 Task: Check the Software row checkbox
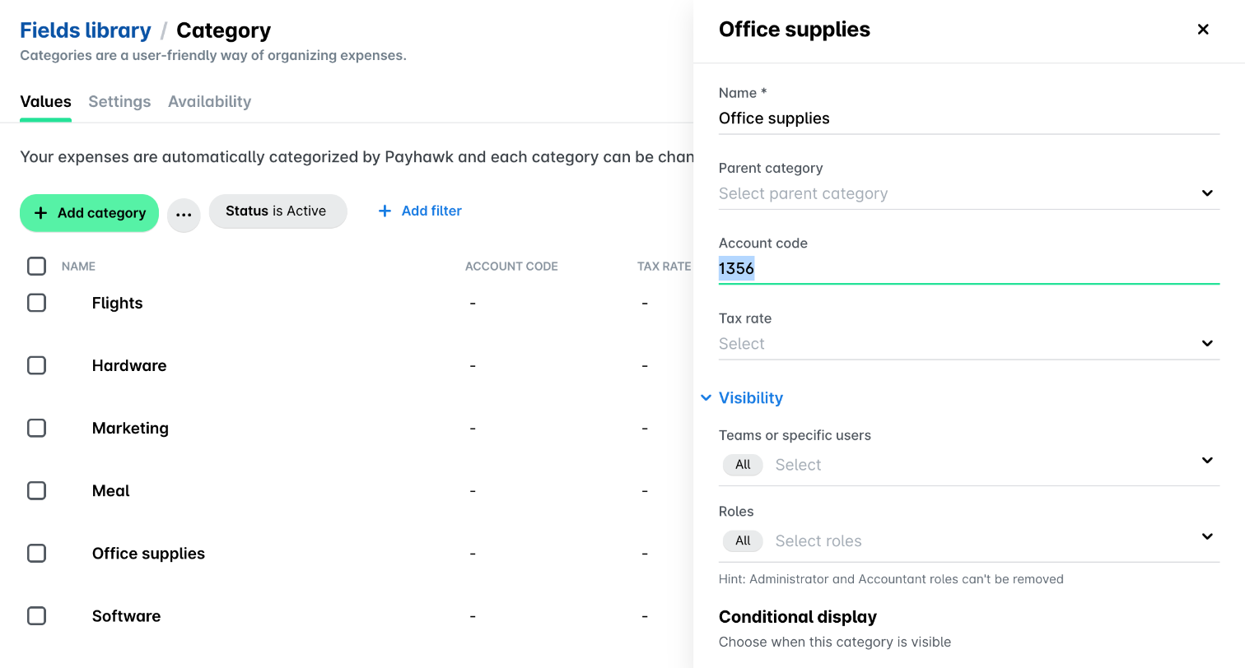click(36, 615)
